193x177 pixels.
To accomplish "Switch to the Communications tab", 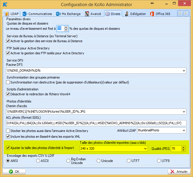I will click(x=37, y=14).
